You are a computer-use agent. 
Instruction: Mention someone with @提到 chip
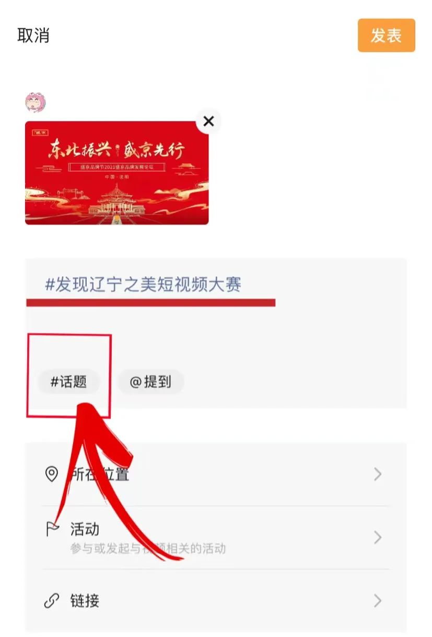150,382
